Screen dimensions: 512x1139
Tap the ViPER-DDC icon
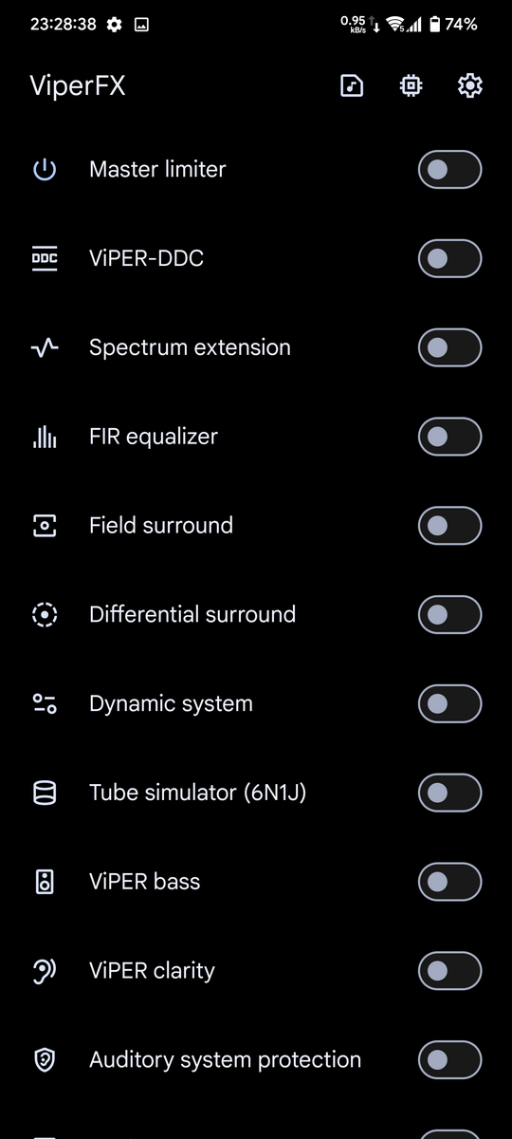coord(45,258)
